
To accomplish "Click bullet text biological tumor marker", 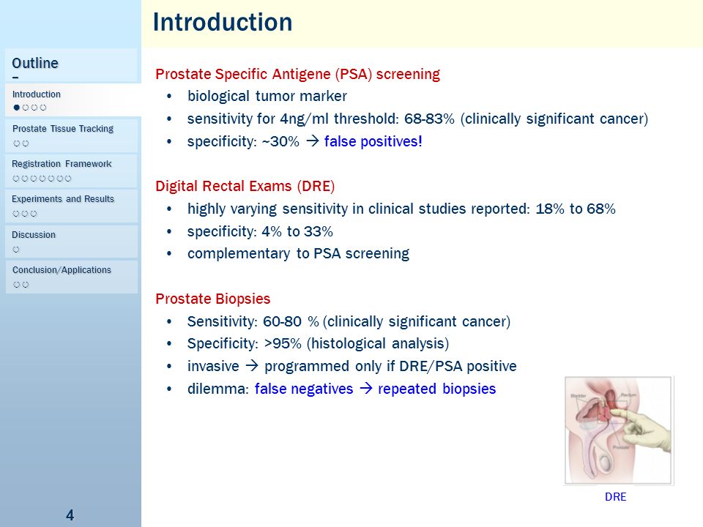I will click(x=267, y=97).
